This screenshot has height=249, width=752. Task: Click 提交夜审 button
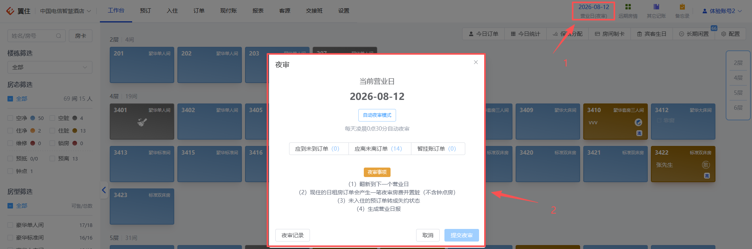tap(462, 235)
